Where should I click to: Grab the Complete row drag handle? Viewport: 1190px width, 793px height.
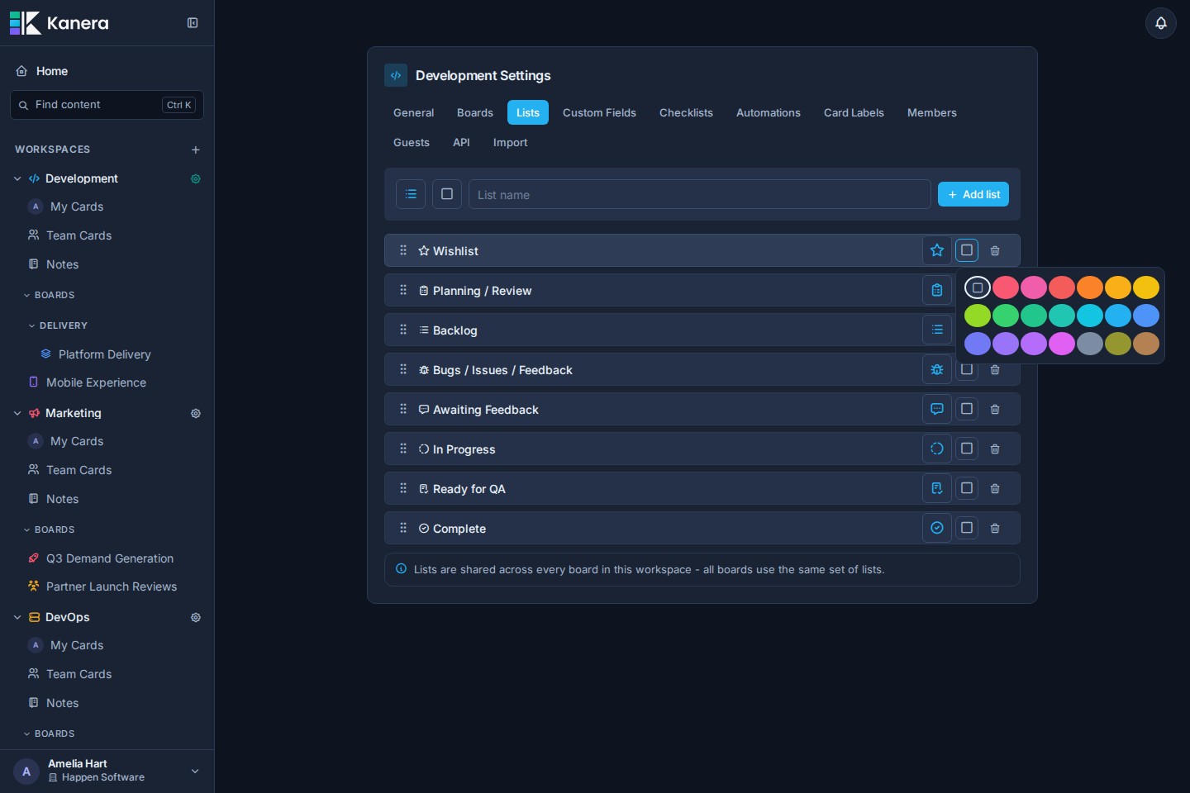point(403,528)
